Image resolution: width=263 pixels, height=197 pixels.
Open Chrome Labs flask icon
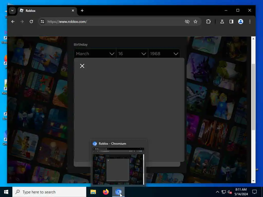222,22
